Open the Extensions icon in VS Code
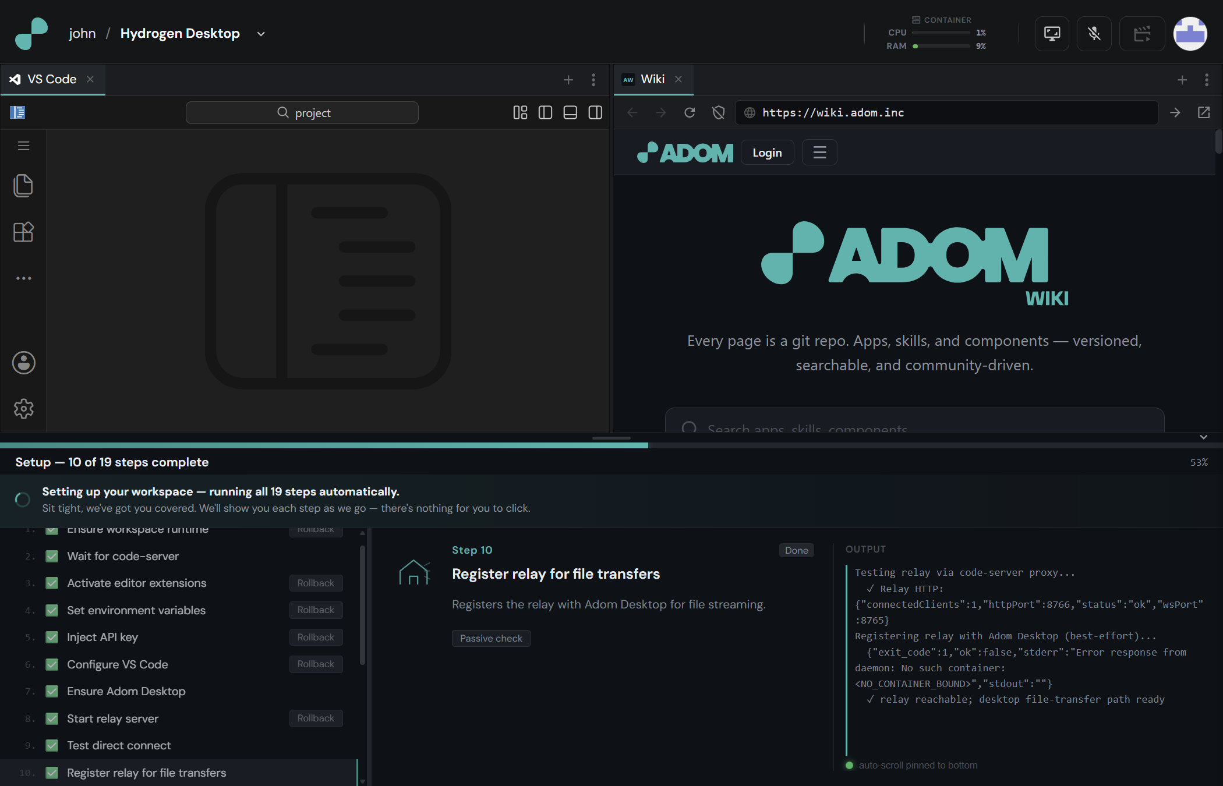The image size is (1223, 786). coord(23,232)
